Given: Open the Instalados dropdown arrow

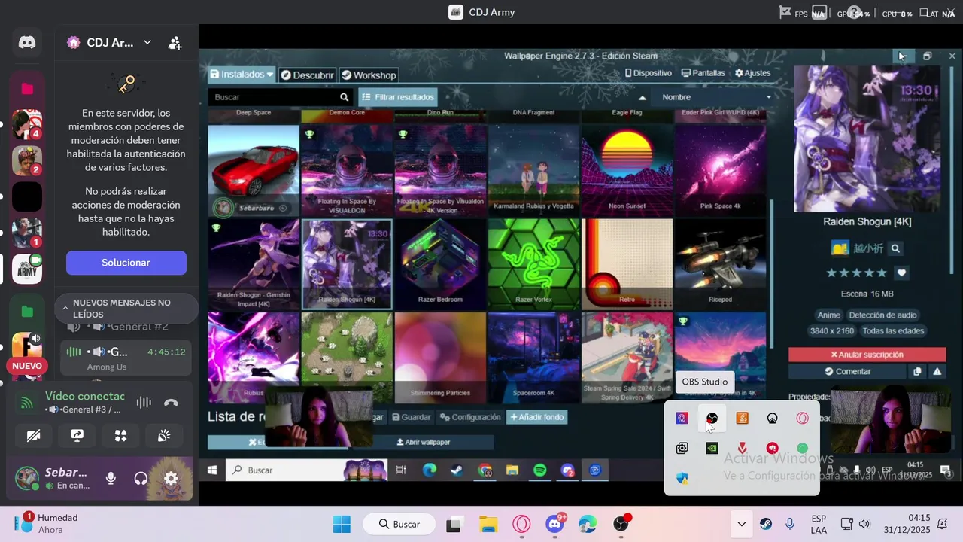Looking at the screenshot, I should click(270, 75).
